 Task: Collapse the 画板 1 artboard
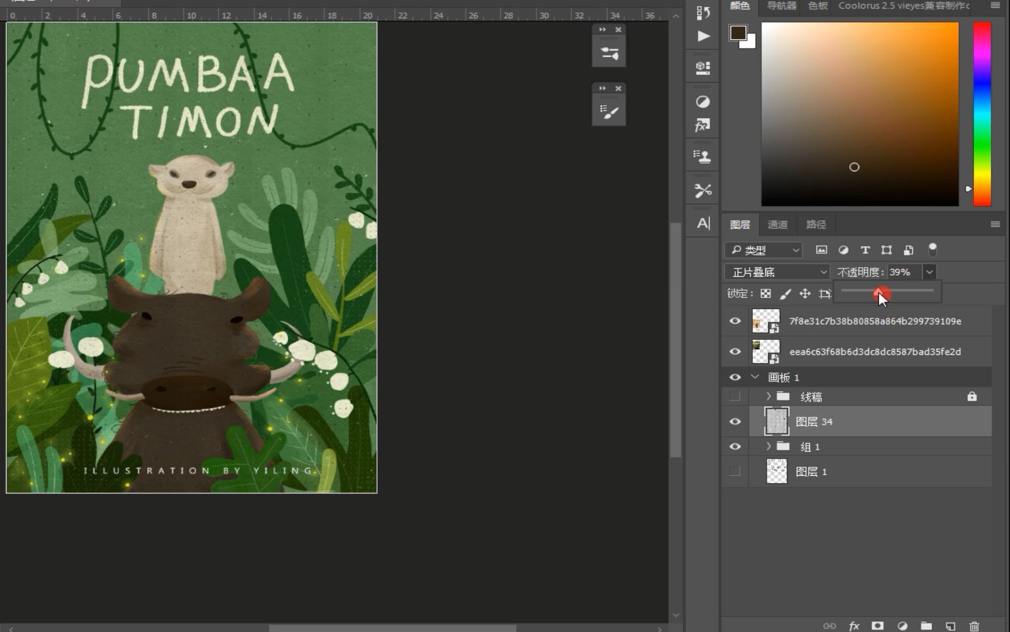[755, 377]
